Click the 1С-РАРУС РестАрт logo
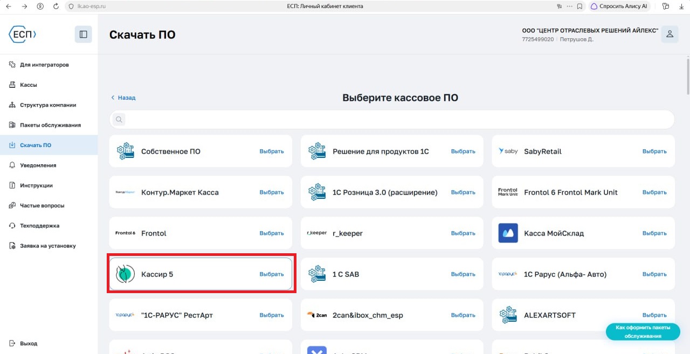Image resolution: width=690 pixels, height=354 pixels. 125,315
